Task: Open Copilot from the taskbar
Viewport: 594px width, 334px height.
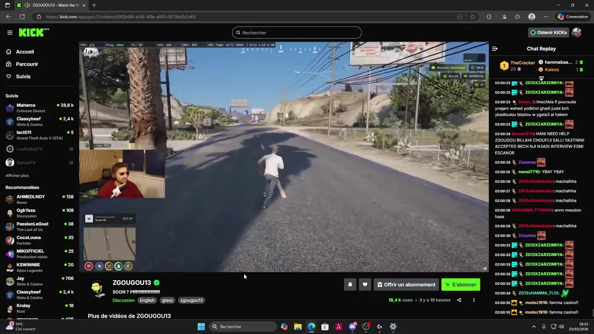Action: (x=284, y=327)
